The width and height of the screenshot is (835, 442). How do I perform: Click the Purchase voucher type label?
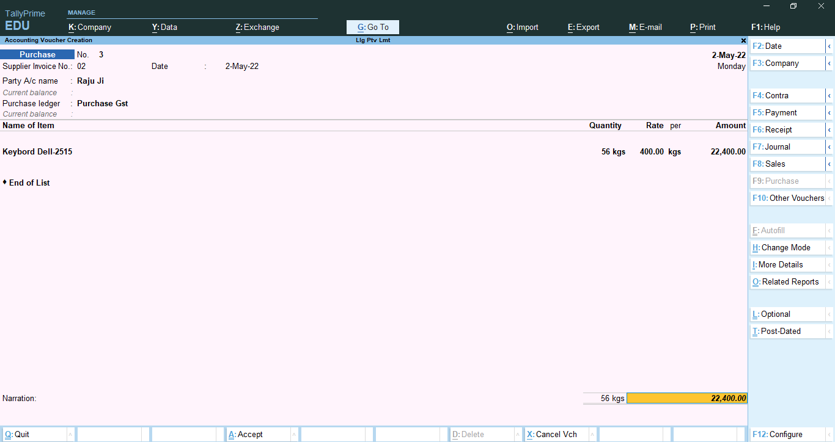[x=37, y=54]
